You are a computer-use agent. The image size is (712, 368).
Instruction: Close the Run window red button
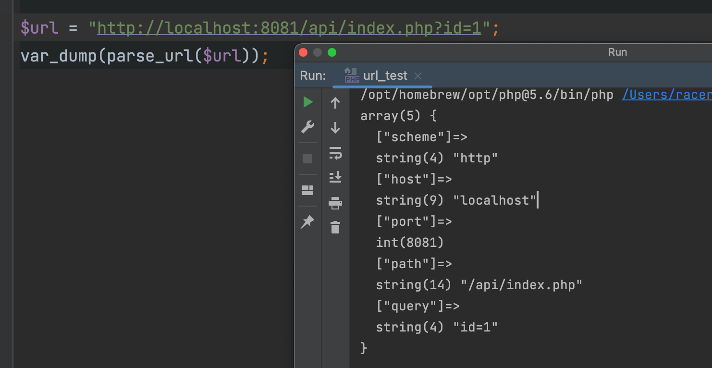pos(303,52)
